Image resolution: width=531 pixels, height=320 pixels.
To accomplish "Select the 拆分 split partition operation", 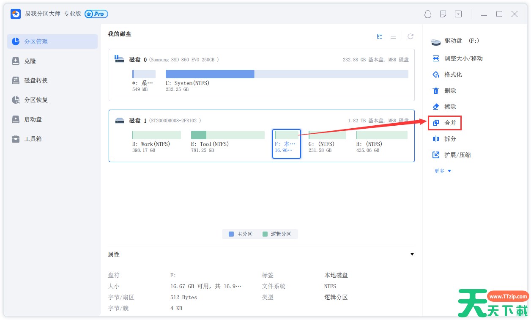I will pyautogui.click(x=450, y=139).
